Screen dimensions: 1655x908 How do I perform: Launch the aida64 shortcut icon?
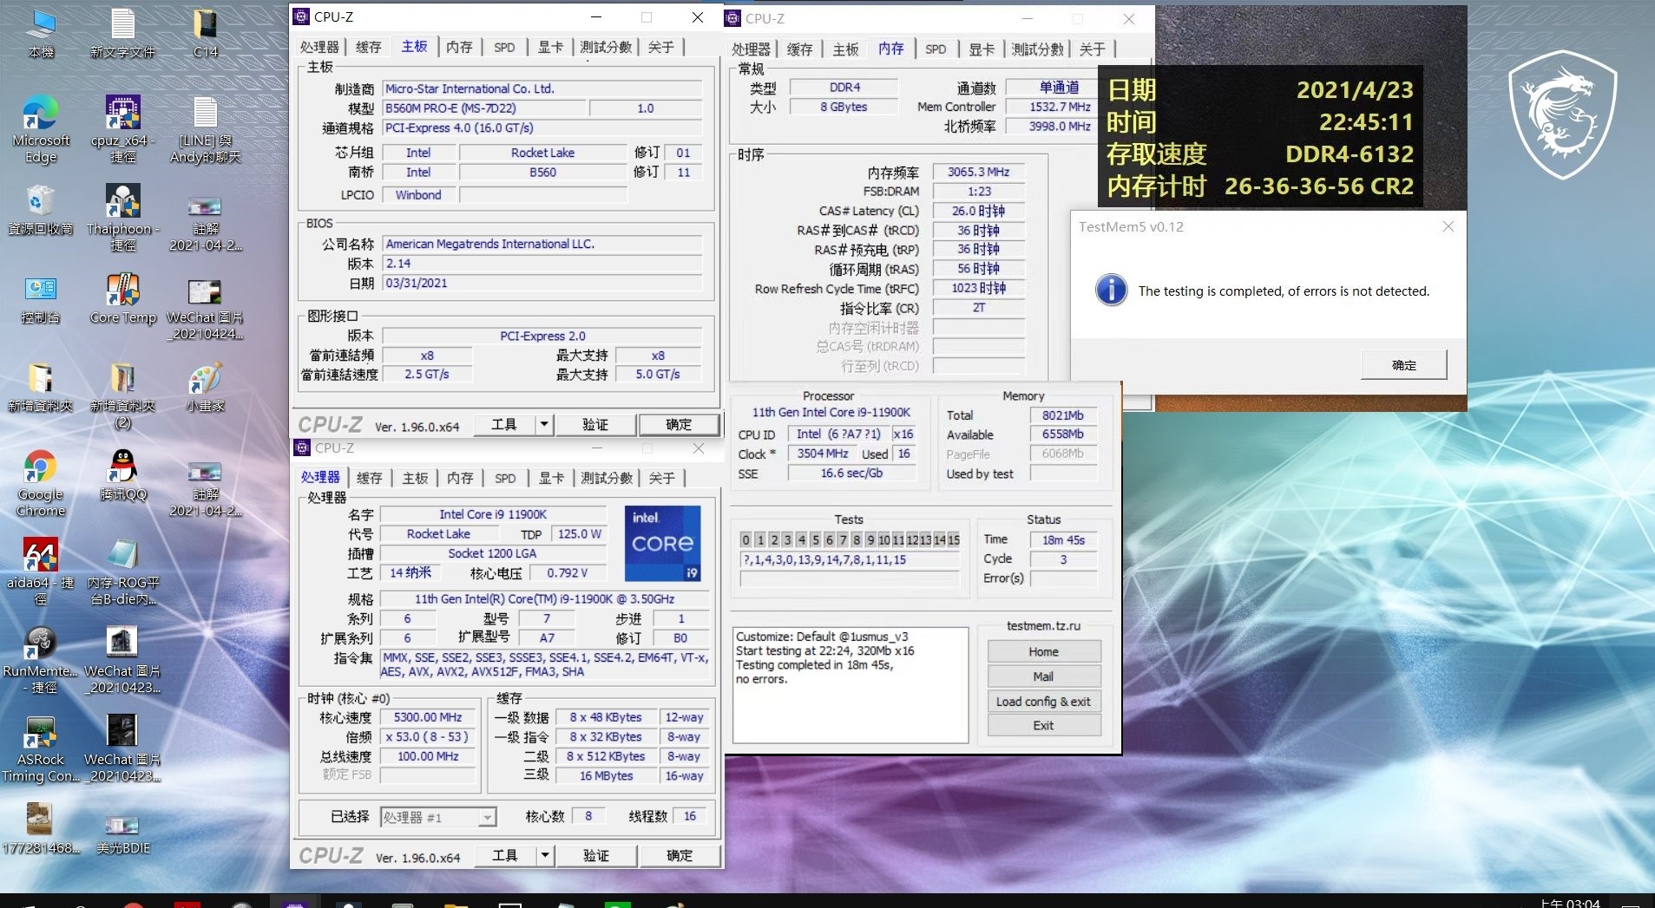point(40,572)
